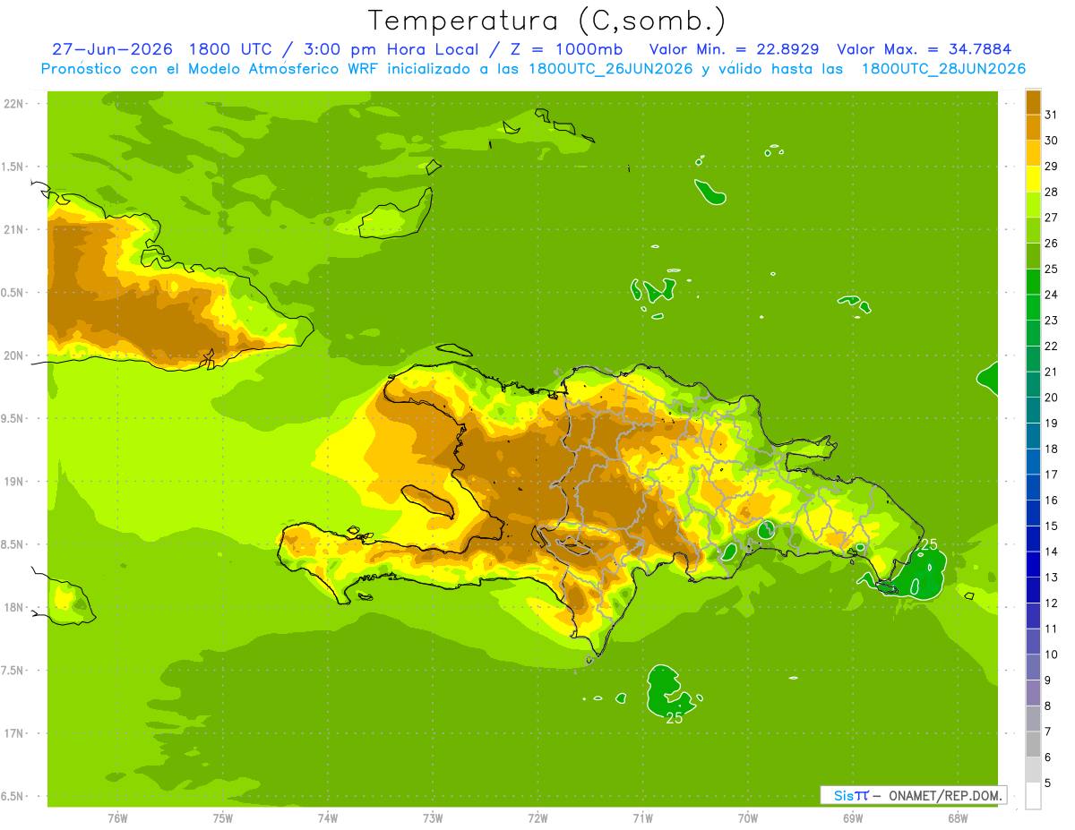Select the date text "27-Jun-2026"
1075x830 pixels.
[x=112, y=49]
